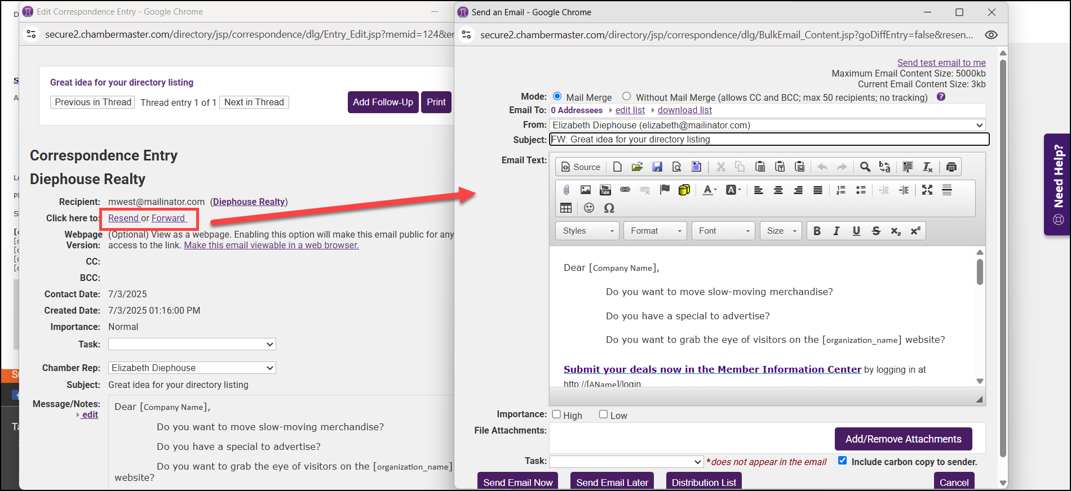Select the Without Mail Merge mode
Screen dimensions: 1071x491
point(626,97)
